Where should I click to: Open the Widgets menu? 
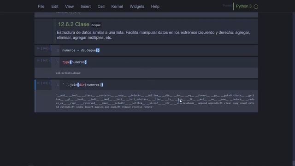point(137,6)
